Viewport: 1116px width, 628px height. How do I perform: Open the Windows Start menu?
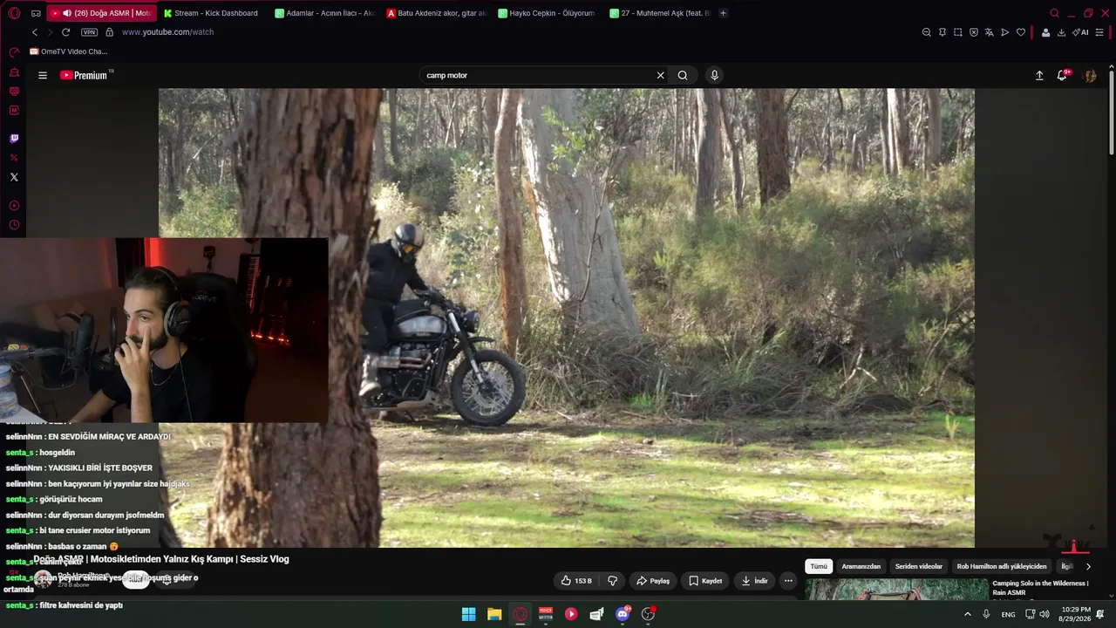(x=468, y=614)
